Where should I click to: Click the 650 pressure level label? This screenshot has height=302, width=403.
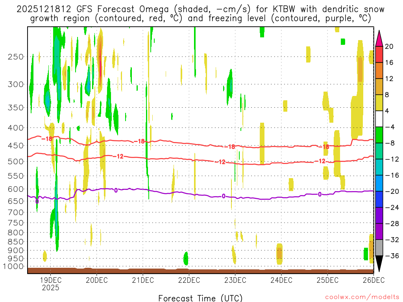click(16, 201)
